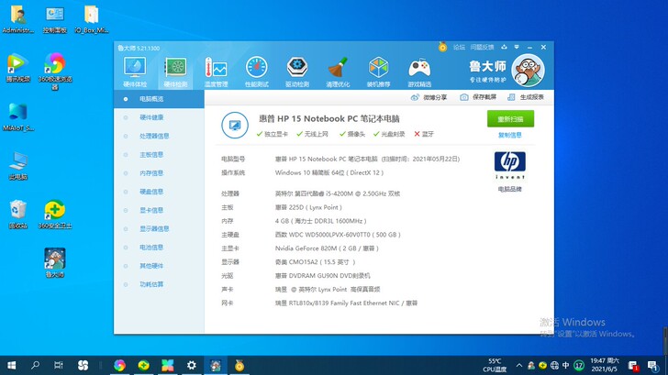Screen dimensions: 668x375
Task: Click the taskbar clock 19:47
Action: pos(604,365)
